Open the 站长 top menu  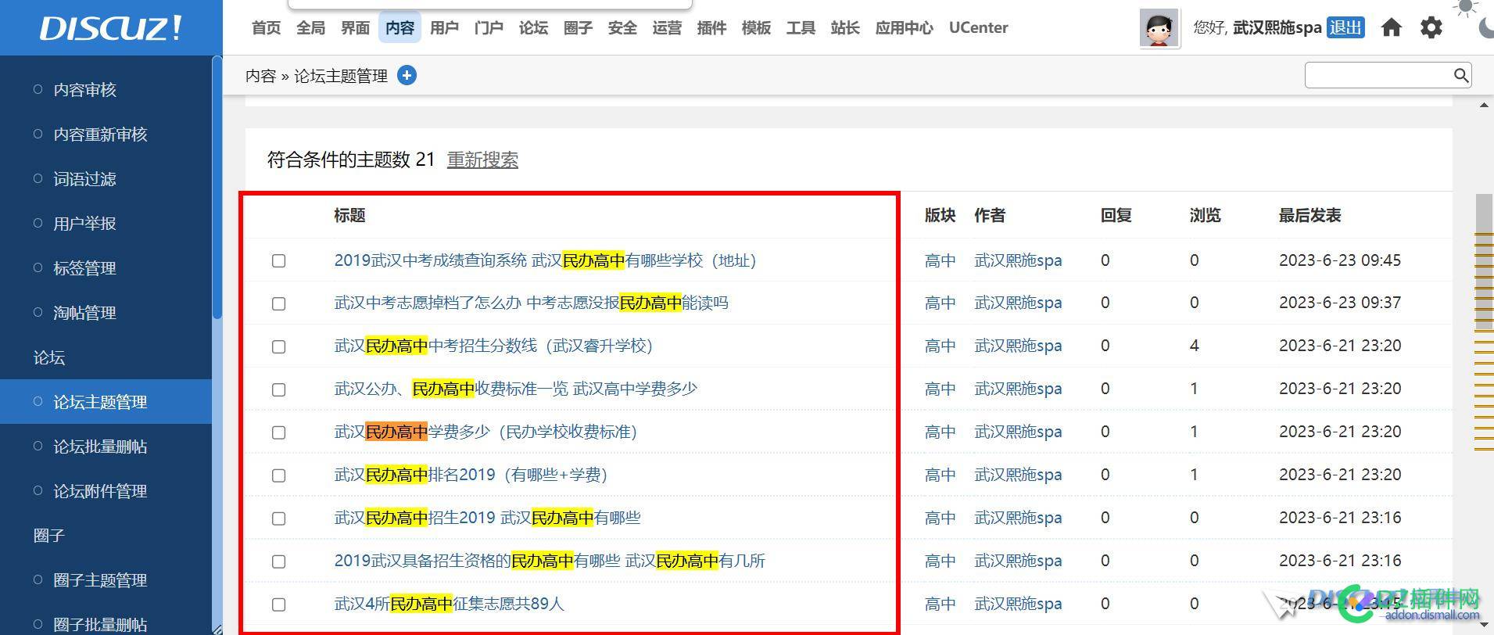tap(845, 27)
